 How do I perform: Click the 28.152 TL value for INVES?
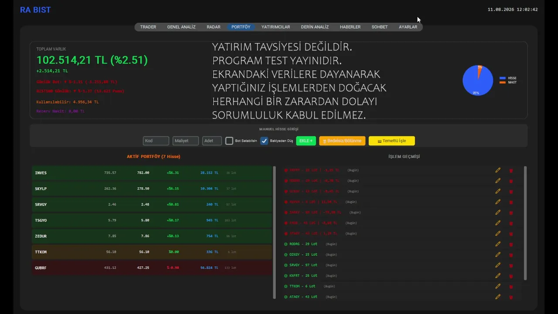(209, 173)
